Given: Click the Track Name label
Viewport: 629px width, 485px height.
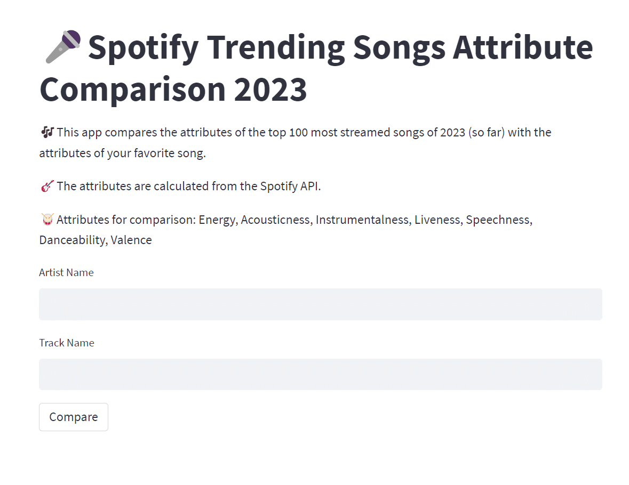Looking at the screenshot, I should (67, 343).
